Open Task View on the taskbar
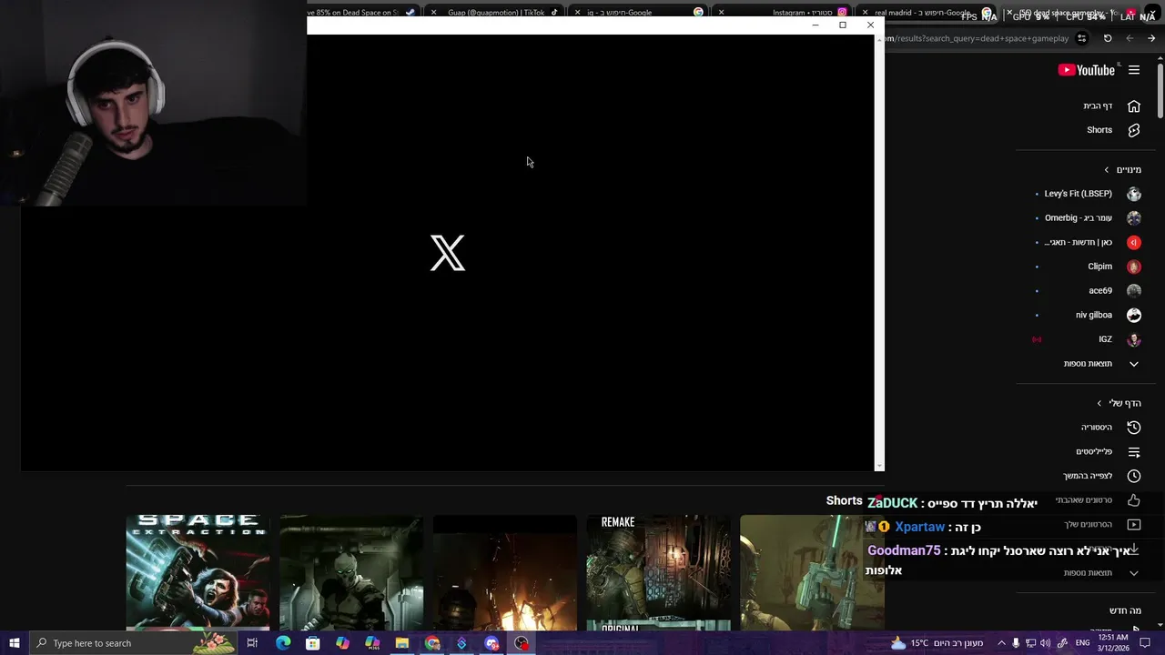The width and height of the screenshot is (1165, 655). pyautogui.click(x=252, y=643)
